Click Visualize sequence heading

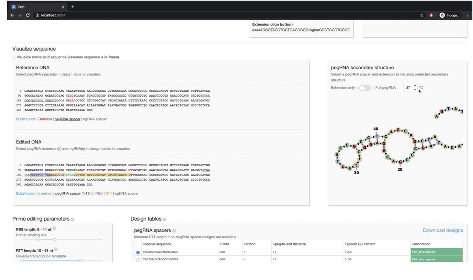[x=34, y=49]
